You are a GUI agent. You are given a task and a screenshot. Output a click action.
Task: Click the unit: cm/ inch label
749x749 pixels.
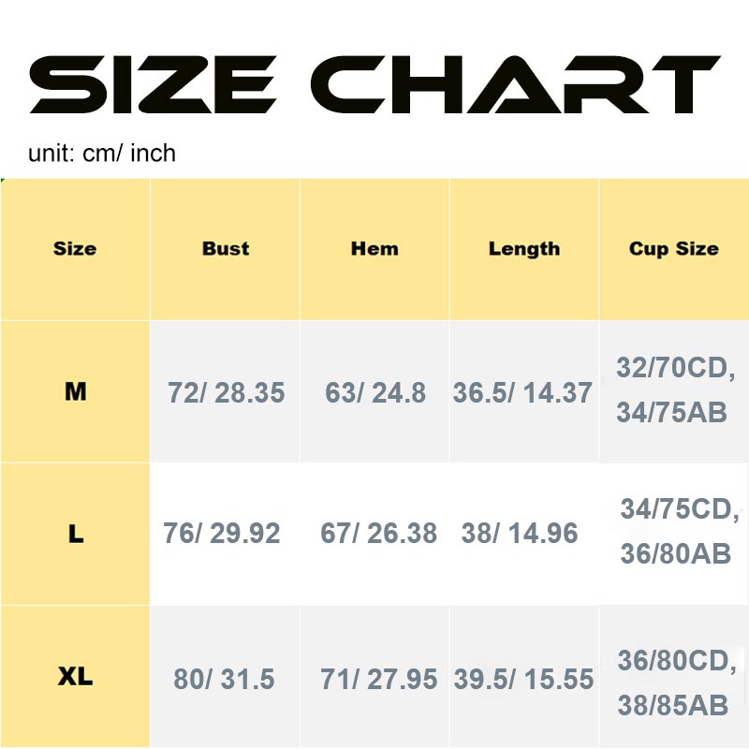click(102, 152)
